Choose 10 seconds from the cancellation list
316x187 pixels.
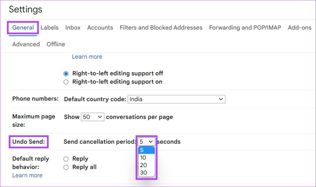(144, 157)
